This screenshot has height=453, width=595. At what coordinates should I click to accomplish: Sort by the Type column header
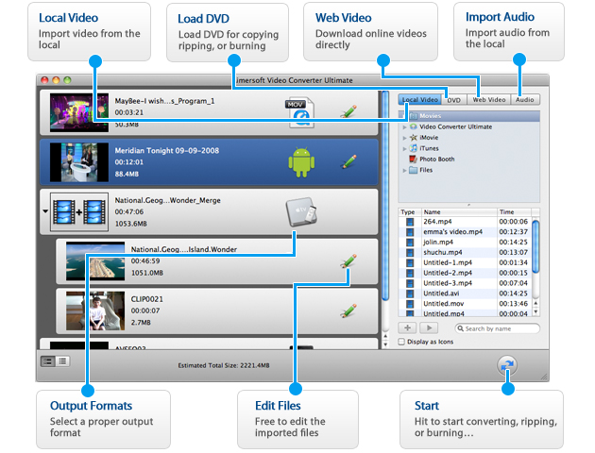tap(410, 212)
